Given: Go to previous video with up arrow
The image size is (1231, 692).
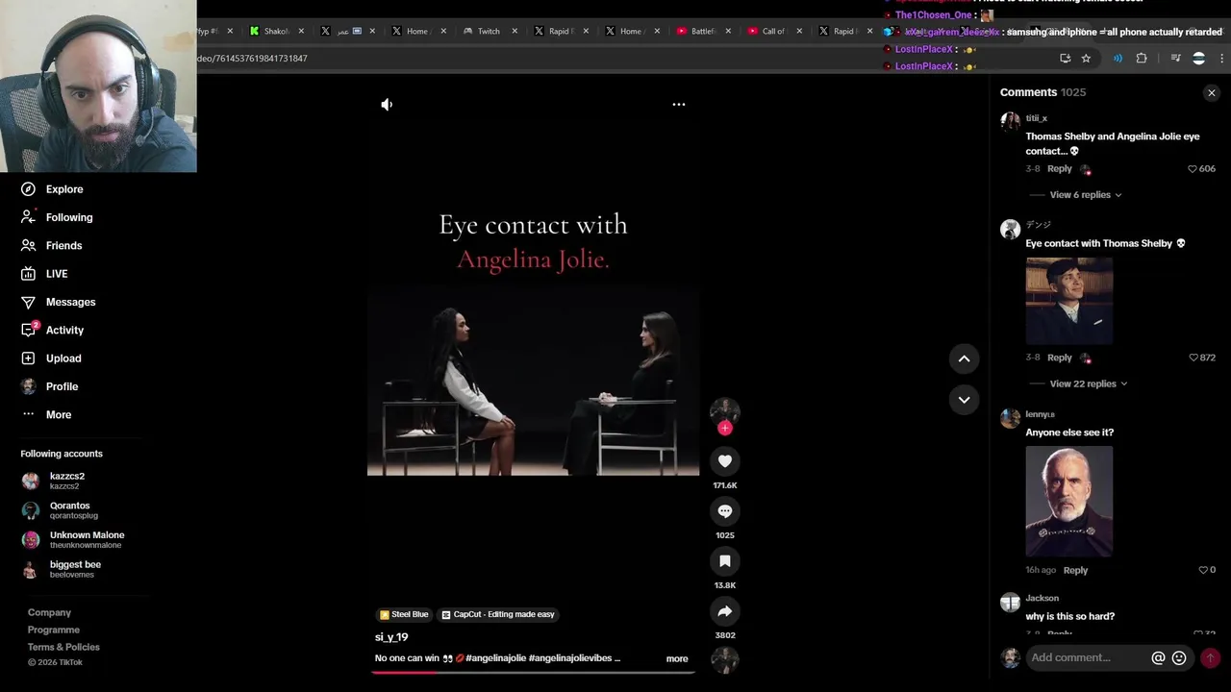Looking at the screenshot, I should (x=964, y=358).
